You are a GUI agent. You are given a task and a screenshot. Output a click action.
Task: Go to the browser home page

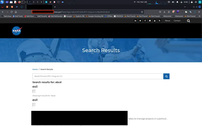[16, 12]
